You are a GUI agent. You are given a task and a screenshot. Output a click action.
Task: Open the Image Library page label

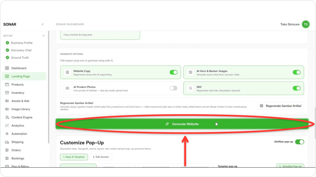21,109
